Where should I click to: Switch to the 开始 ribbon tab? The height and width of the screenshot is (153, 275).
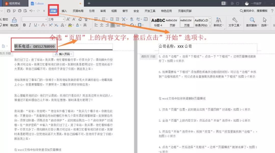pos(53,11)
